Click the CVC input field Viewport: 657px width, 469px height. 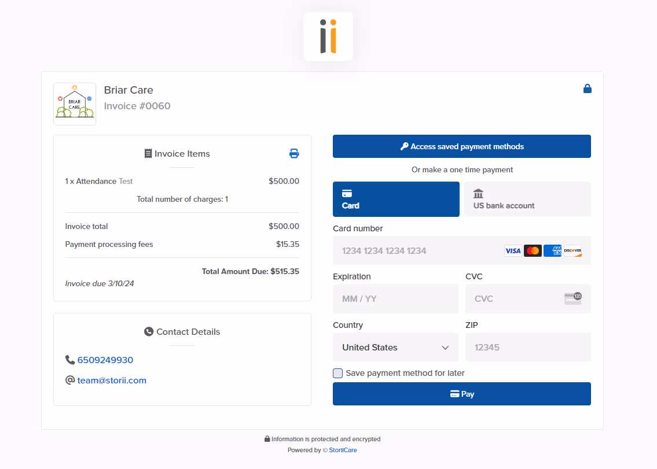[528, 298]
